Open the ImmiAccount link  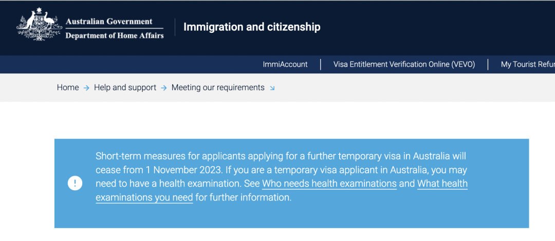point(285,65)
